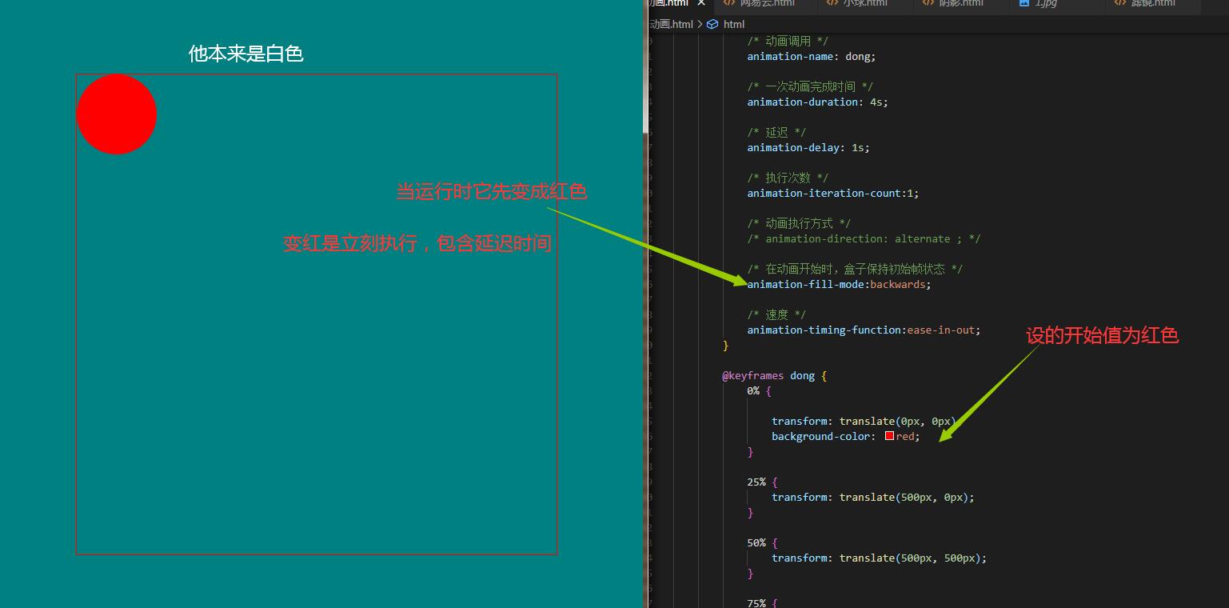The image size is (1229, 608).
Task: Click the red circle in browser preview
Action: pyautogui.click(x=117, y=114)
